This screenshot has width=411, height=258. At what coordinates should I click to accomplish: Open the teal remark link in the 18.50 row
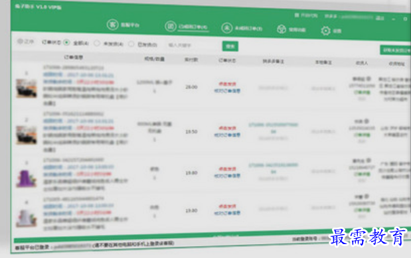coord(274,128)
